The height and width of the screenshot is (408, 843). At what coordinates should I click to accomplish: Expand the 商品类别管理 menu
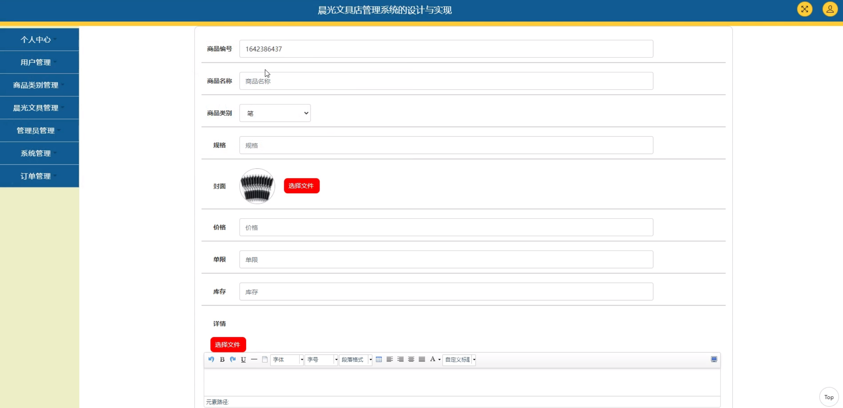click(x=39, y=85)
